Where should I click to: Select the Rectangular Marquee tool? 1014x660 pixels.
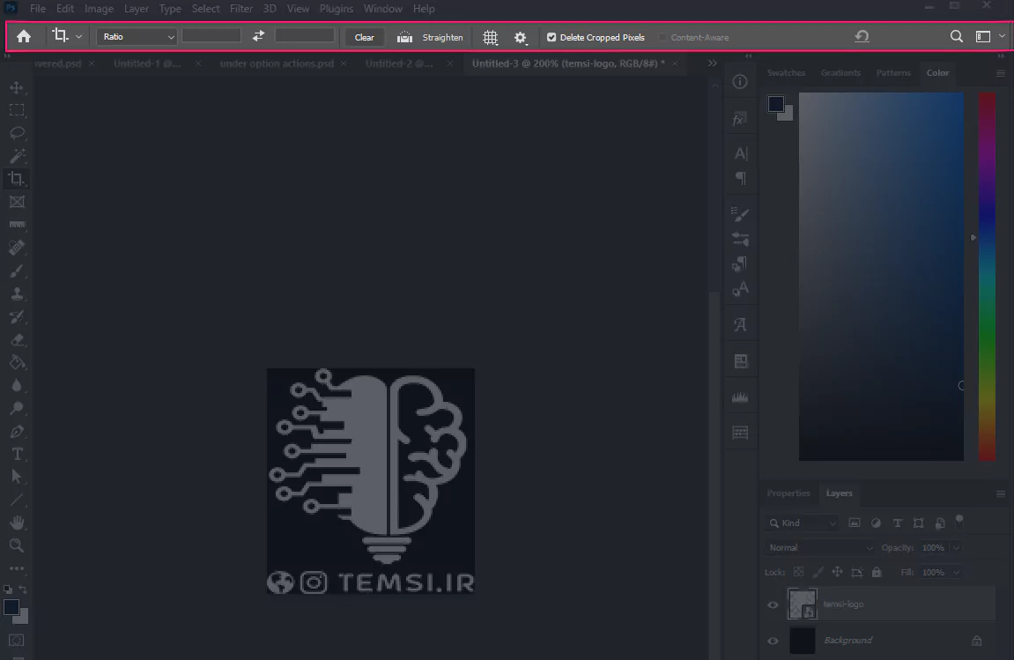[x=17, y=110]
